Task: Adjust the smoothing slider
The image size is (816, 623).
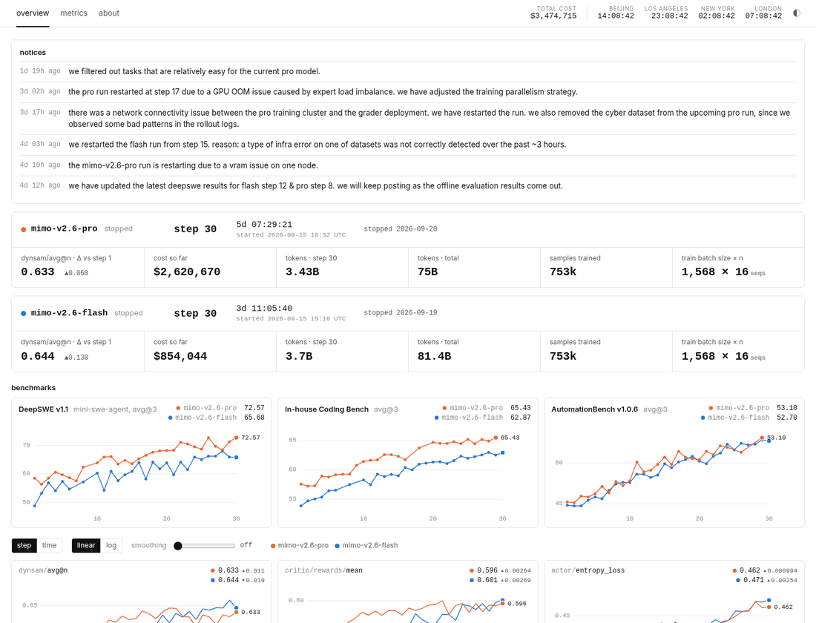Action: [204, 545]
